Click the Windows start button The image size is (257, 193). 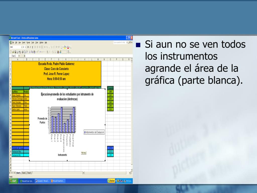tap(14, 181)
